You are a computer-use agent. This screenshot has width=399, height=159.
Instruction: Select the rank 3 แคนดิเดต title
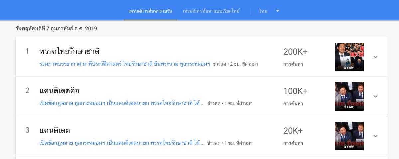coord(55,131)
